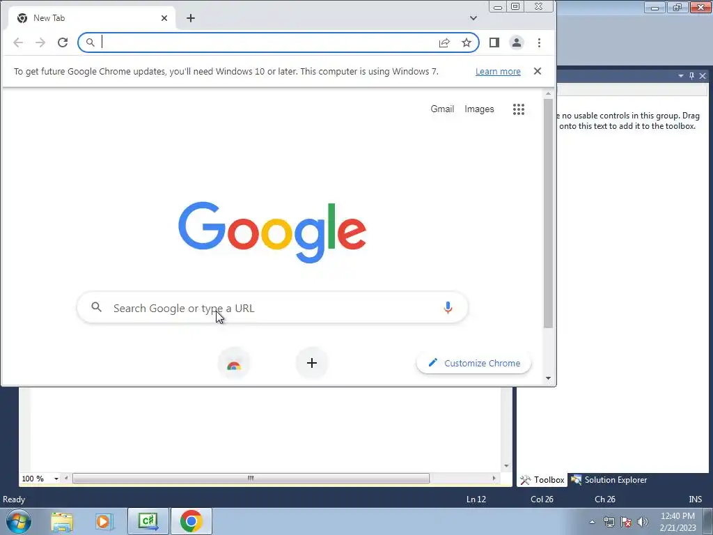Click the Ch 26 status indicator
This screenshot has width=713, height=535.
pos(605,499)
